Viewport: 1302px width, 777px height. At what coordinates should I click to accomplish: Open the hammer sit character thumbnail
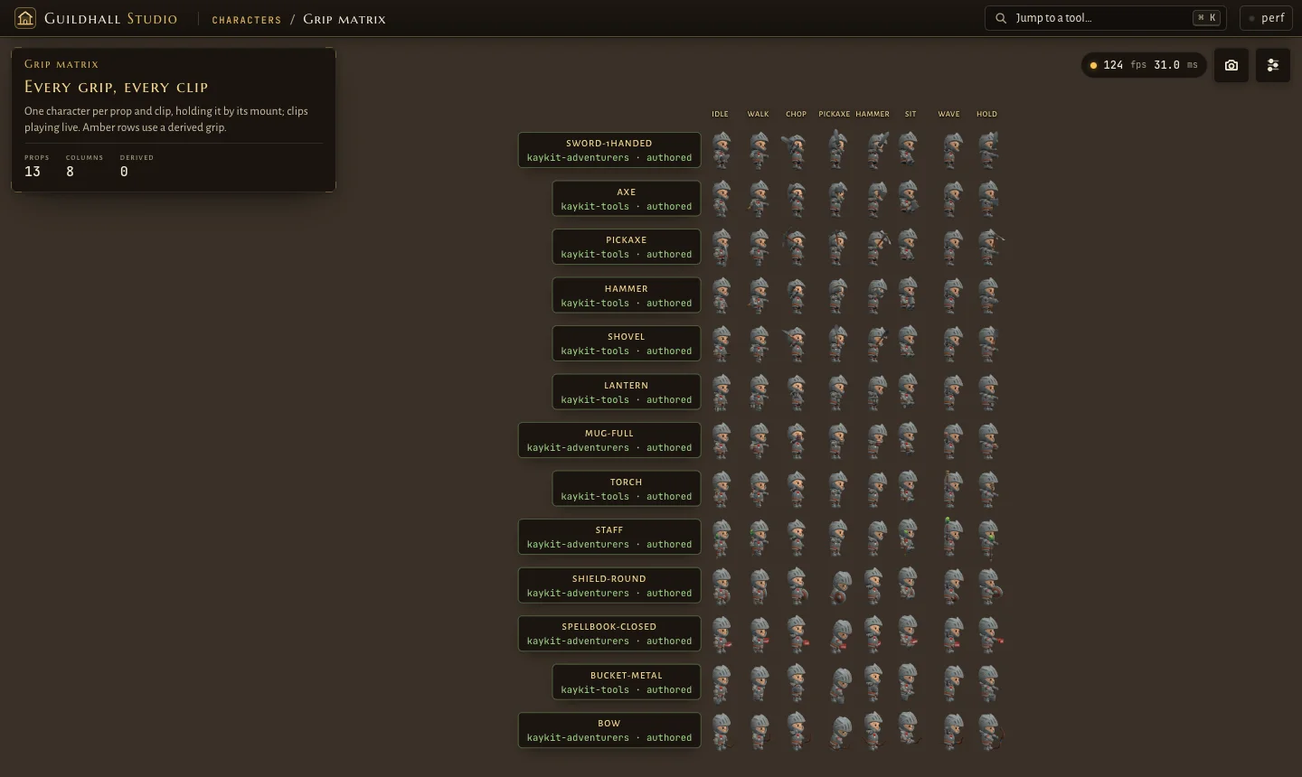(909, 295)
